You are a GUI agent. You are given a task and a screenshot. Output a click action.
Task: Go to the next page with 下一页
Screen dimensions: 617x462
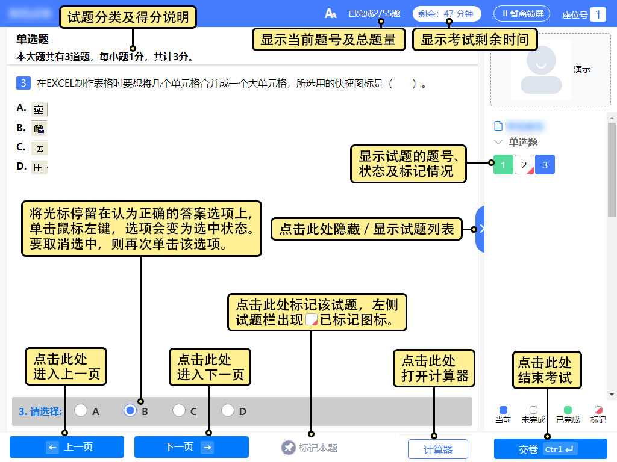(x=192, y=447)
